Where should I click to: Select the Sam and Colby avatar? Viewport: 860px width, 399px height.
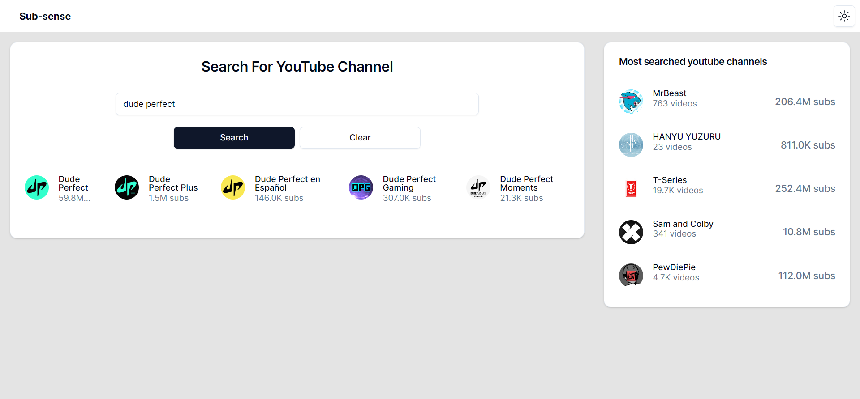coord(631,232)
